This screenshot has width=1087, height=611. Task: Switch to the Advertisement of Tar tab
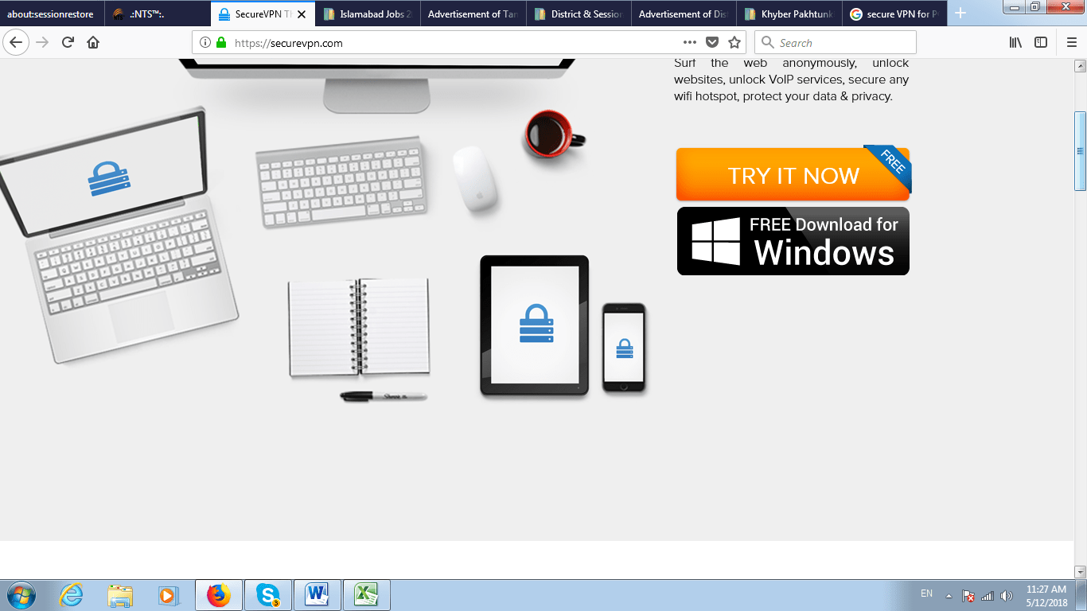[473, 14]
